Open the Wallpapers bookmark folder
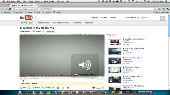The height and width of the screenshot is (95, 170). (6, 12)
